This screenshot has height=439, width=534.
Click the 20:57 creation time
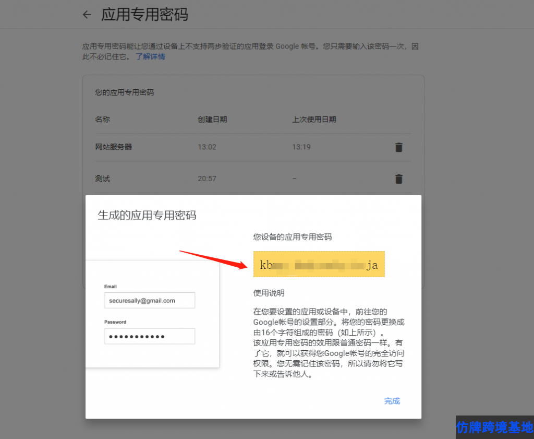click(207, 179)
